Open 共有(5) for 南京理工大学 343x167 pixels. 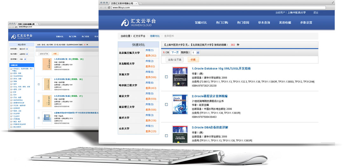coord(149,104)
